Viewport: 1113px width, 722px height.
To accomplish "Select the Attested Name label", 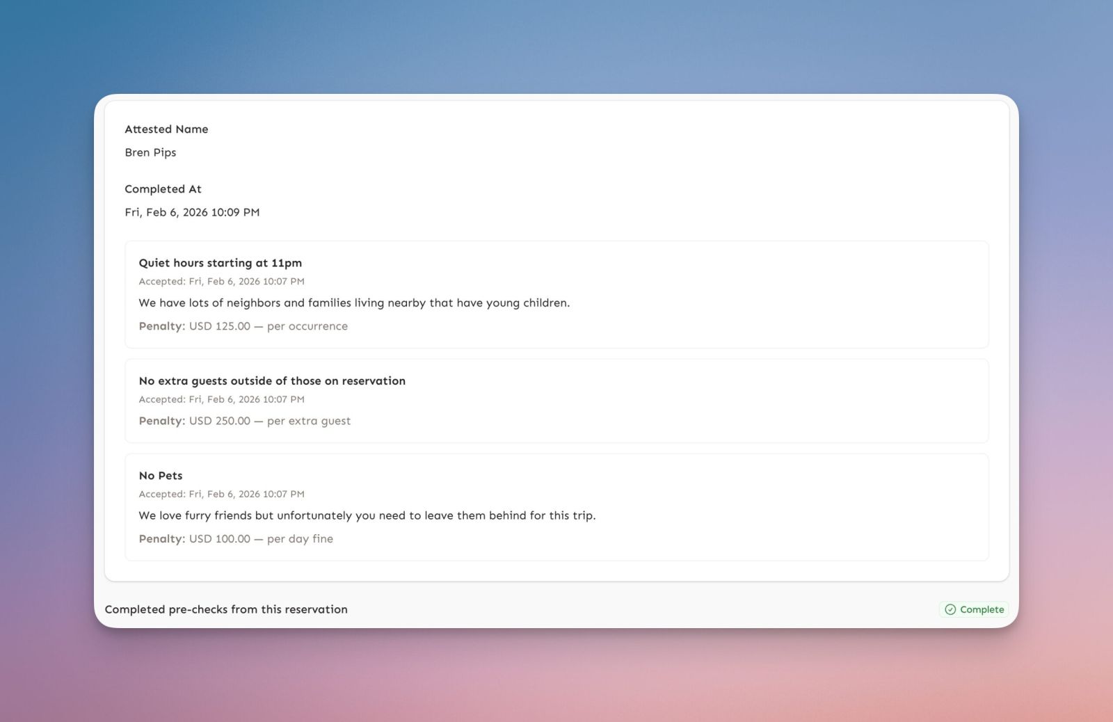I will (x=166, y=129).
